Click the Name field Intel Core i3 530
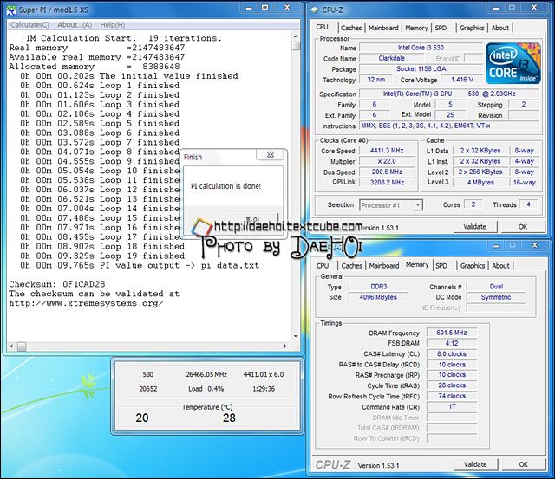Viewport: 555px width, 479px height. (x=421, y=48)
